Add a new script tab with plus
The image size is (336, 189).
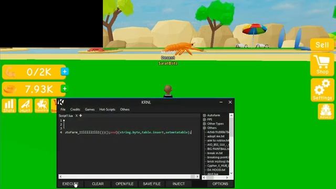pyautogui.click(x=81, y=115)
